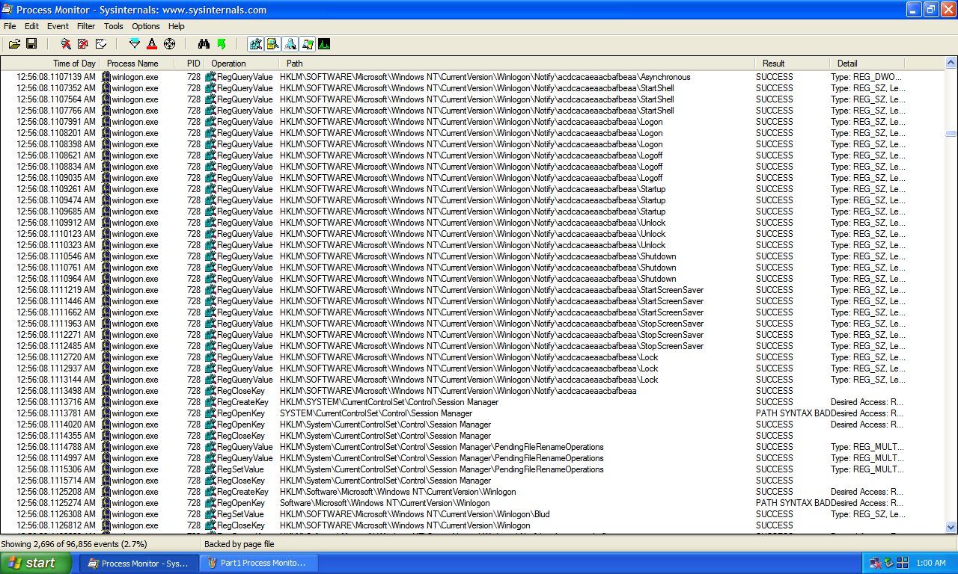Open the Options menu
The height and width of the screenshot is (574, 958).
(x=146, y=26)
